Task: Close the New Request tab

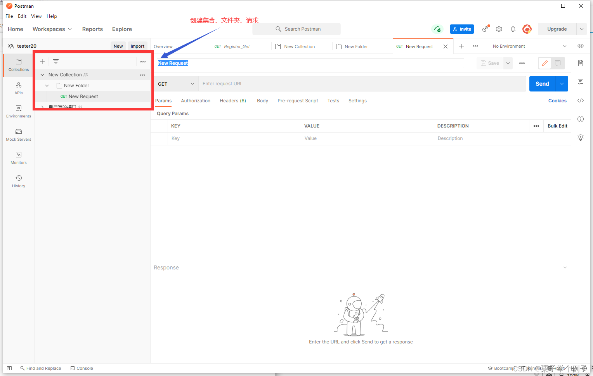Action: tap(446, 47)
